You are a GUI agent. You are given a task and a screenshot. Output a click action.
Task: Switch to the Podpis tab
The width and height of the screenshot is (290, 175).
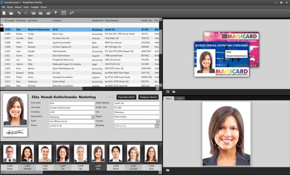click(179, 98)
